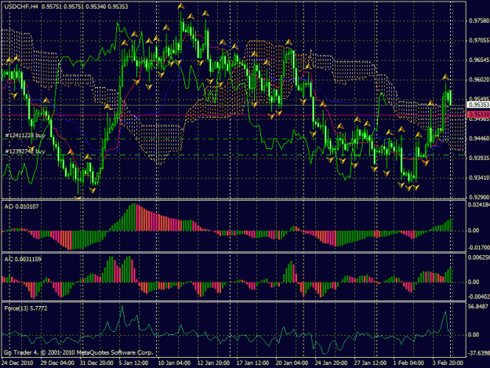Image resolution: width=490 pixels, height=368 pixels.
Task: Click the Force scale value -37.6398
Action: pyautogui.click(x=479, y=353)
